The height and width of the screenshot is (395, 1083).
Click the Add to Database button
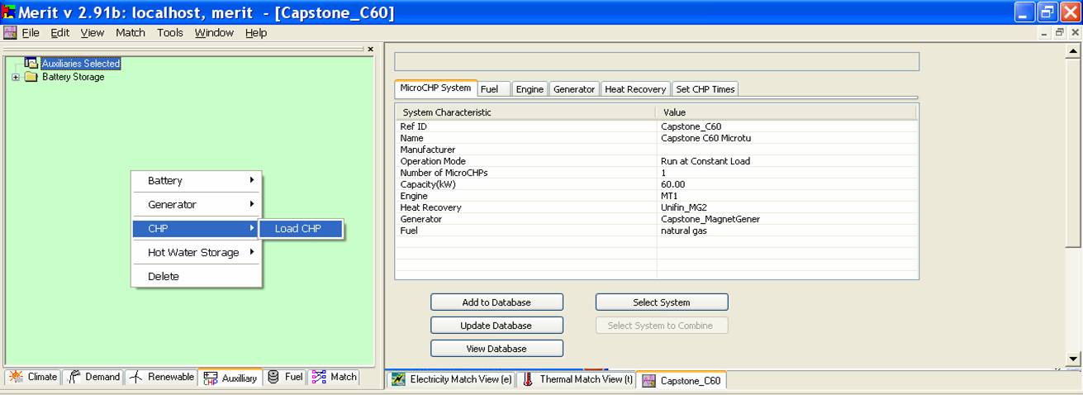point(496,302)
